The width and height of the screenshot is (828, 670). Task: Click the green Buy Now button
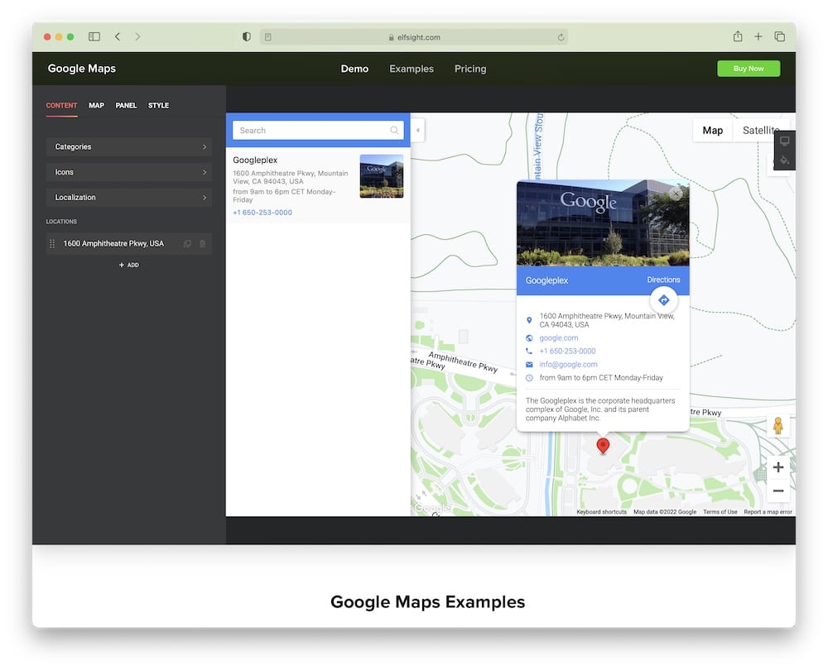pyautogui.click(x=749, y=69)
